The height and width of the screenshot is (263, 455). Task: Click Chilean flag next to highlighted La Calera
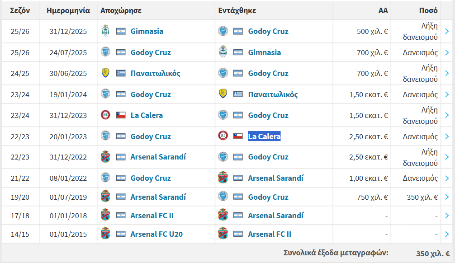pos(238,136)
